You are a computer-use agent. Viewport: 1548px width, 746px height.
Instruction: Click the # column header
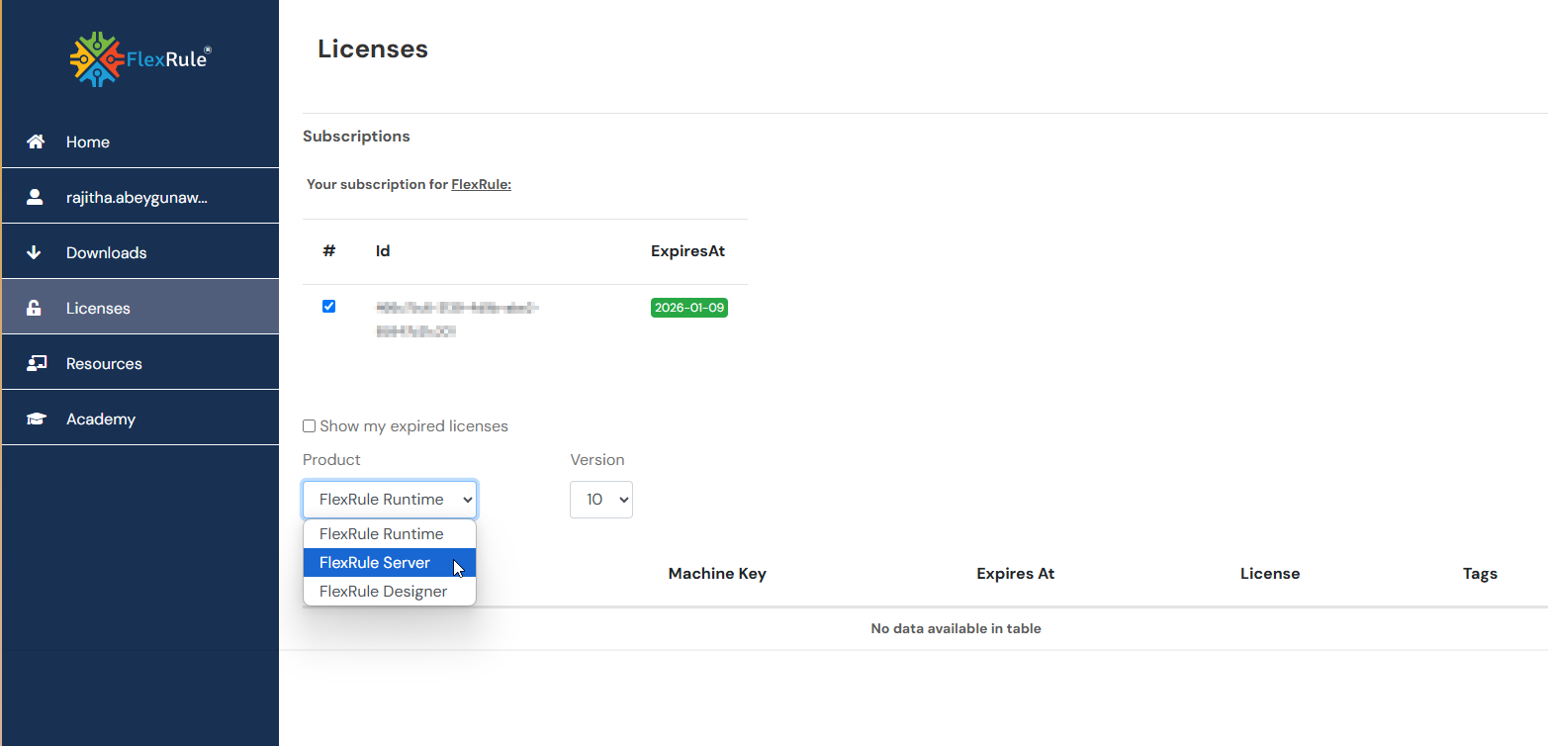(x=329, y=251)
